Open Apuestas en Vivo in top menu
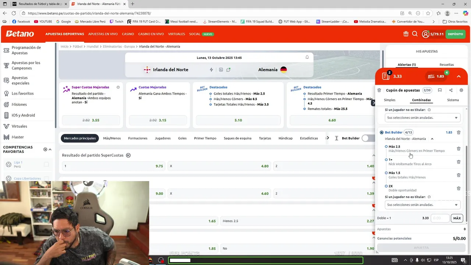Screen dimensions: 471x265 tap(103, 34)
